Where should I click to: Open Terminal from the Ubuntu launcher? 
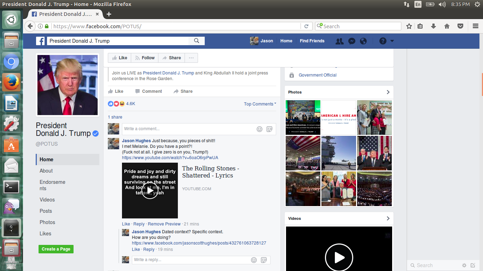(11, 186)
